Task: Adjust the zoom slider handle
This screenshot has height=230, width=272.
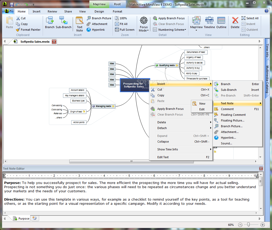Action: coord(248,225)
